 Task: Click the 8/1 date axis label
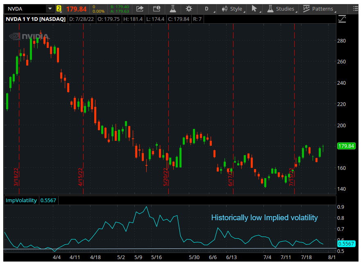(x=332, y=257)
